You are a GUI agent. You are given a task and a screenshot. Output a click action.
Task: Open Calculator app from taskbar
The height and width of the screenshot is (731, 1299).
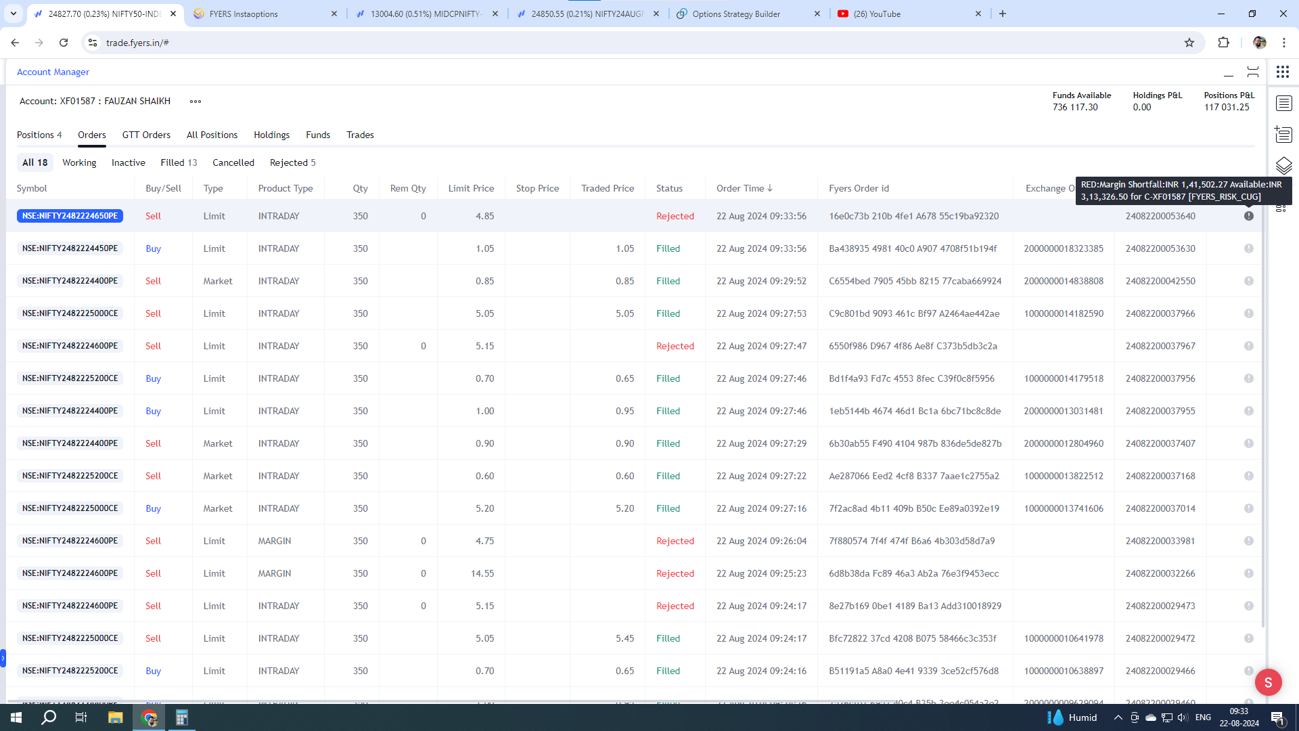(x=181, y=717)
